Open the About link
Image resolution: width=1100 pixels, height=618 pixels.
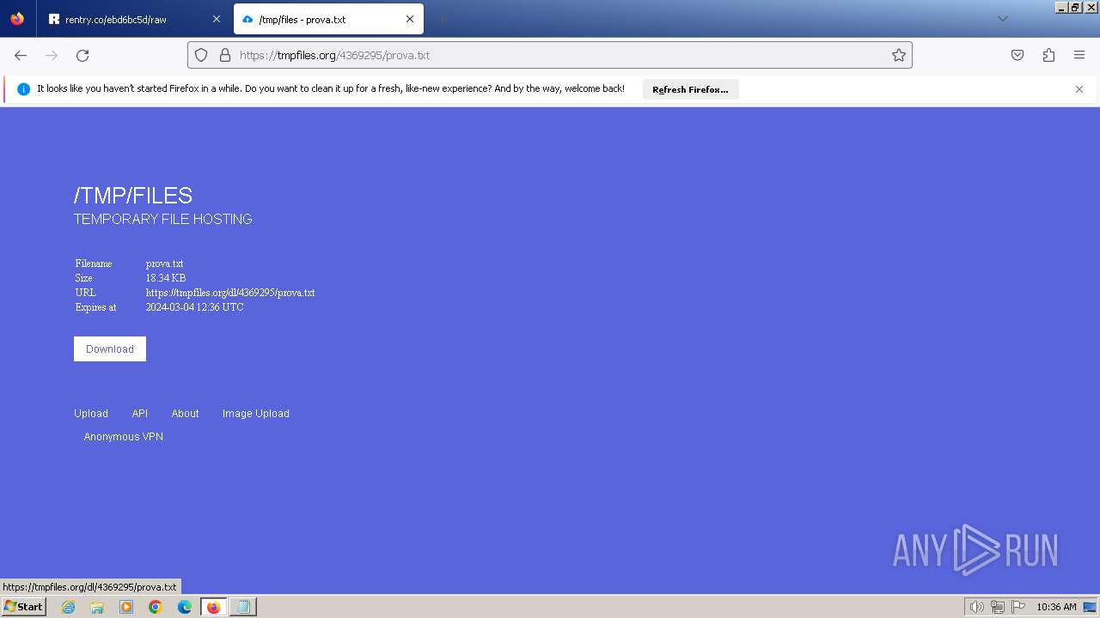click(x=185, y=414)
